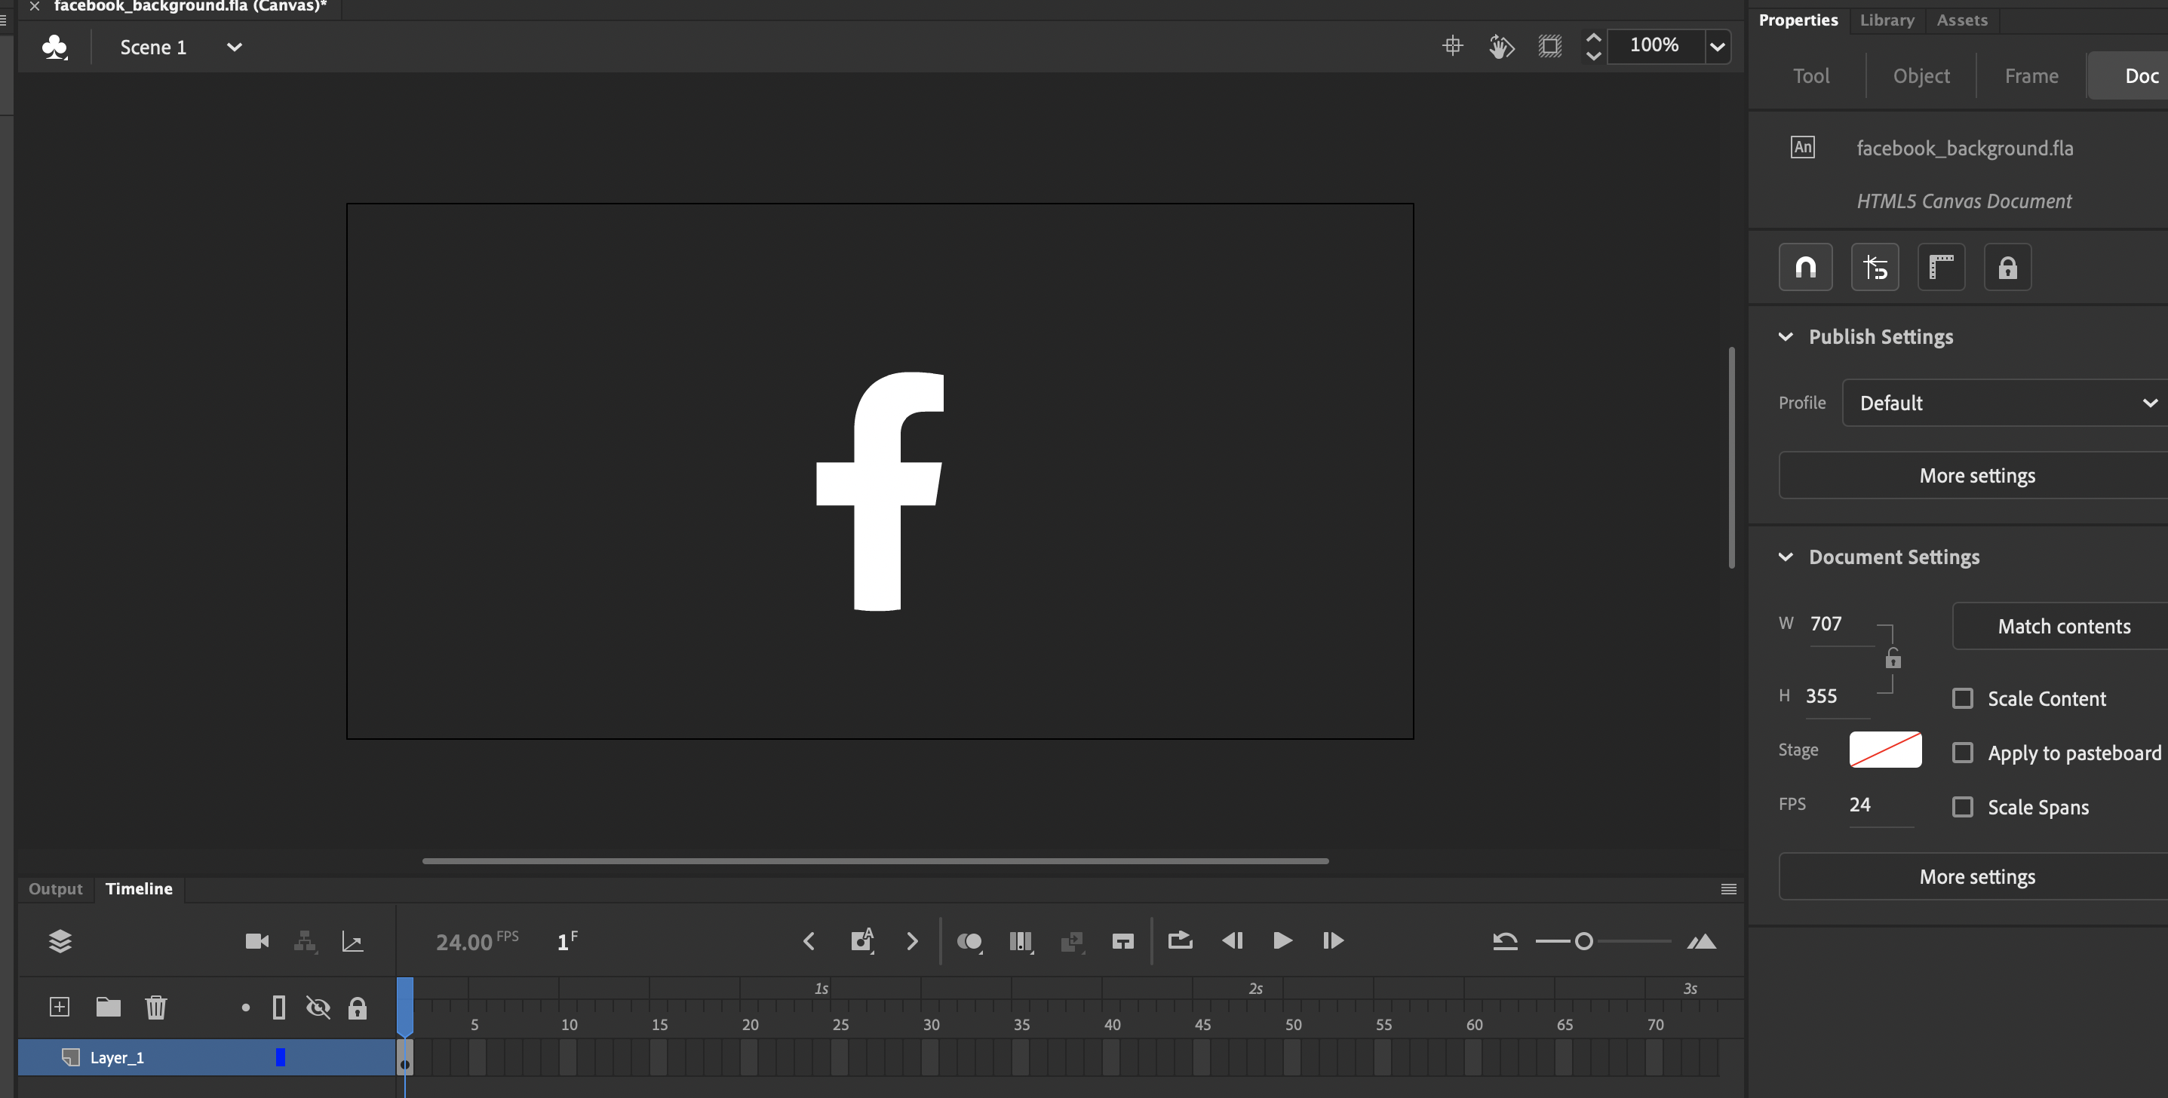Toggle the Scale Spans checkbox
This screenshot has width=2168, height=1098.
coord(1964,807)
